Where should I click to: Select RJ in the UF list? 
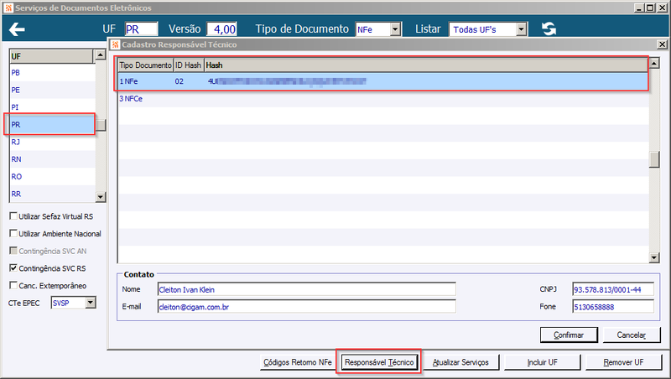(52, 142)
